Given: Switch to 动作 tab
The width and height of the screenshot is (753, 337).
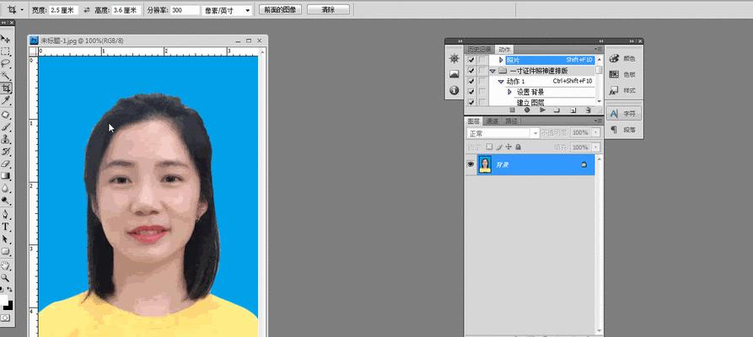Looking at the screenshot, I should [x=504, y=50].
